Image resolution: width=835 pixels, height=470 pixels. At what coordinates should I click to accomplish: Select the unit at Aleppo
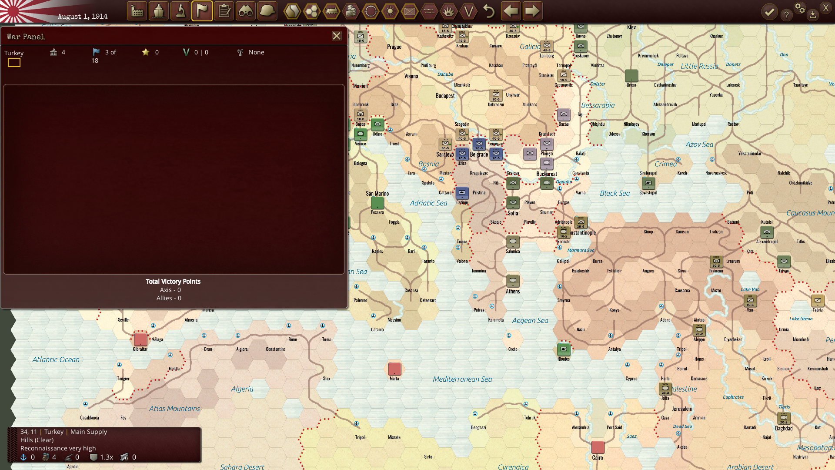(699, 330)
